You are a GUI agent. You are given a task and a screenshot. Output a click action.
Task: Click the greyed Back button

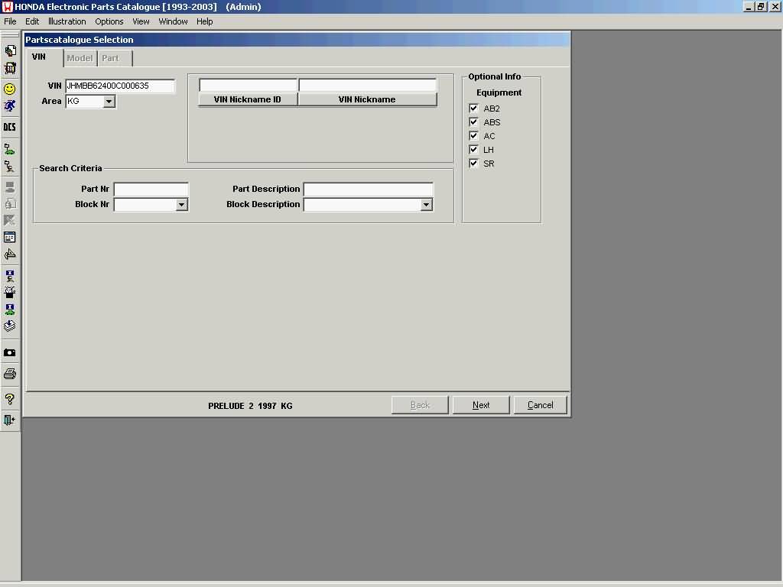point(420,405)
